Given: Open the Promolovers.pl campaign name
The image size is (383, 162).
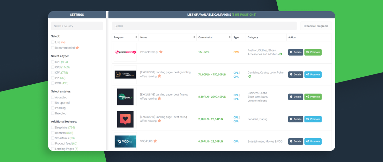Looking at the screenshot, I should click(x=149, y=52).
